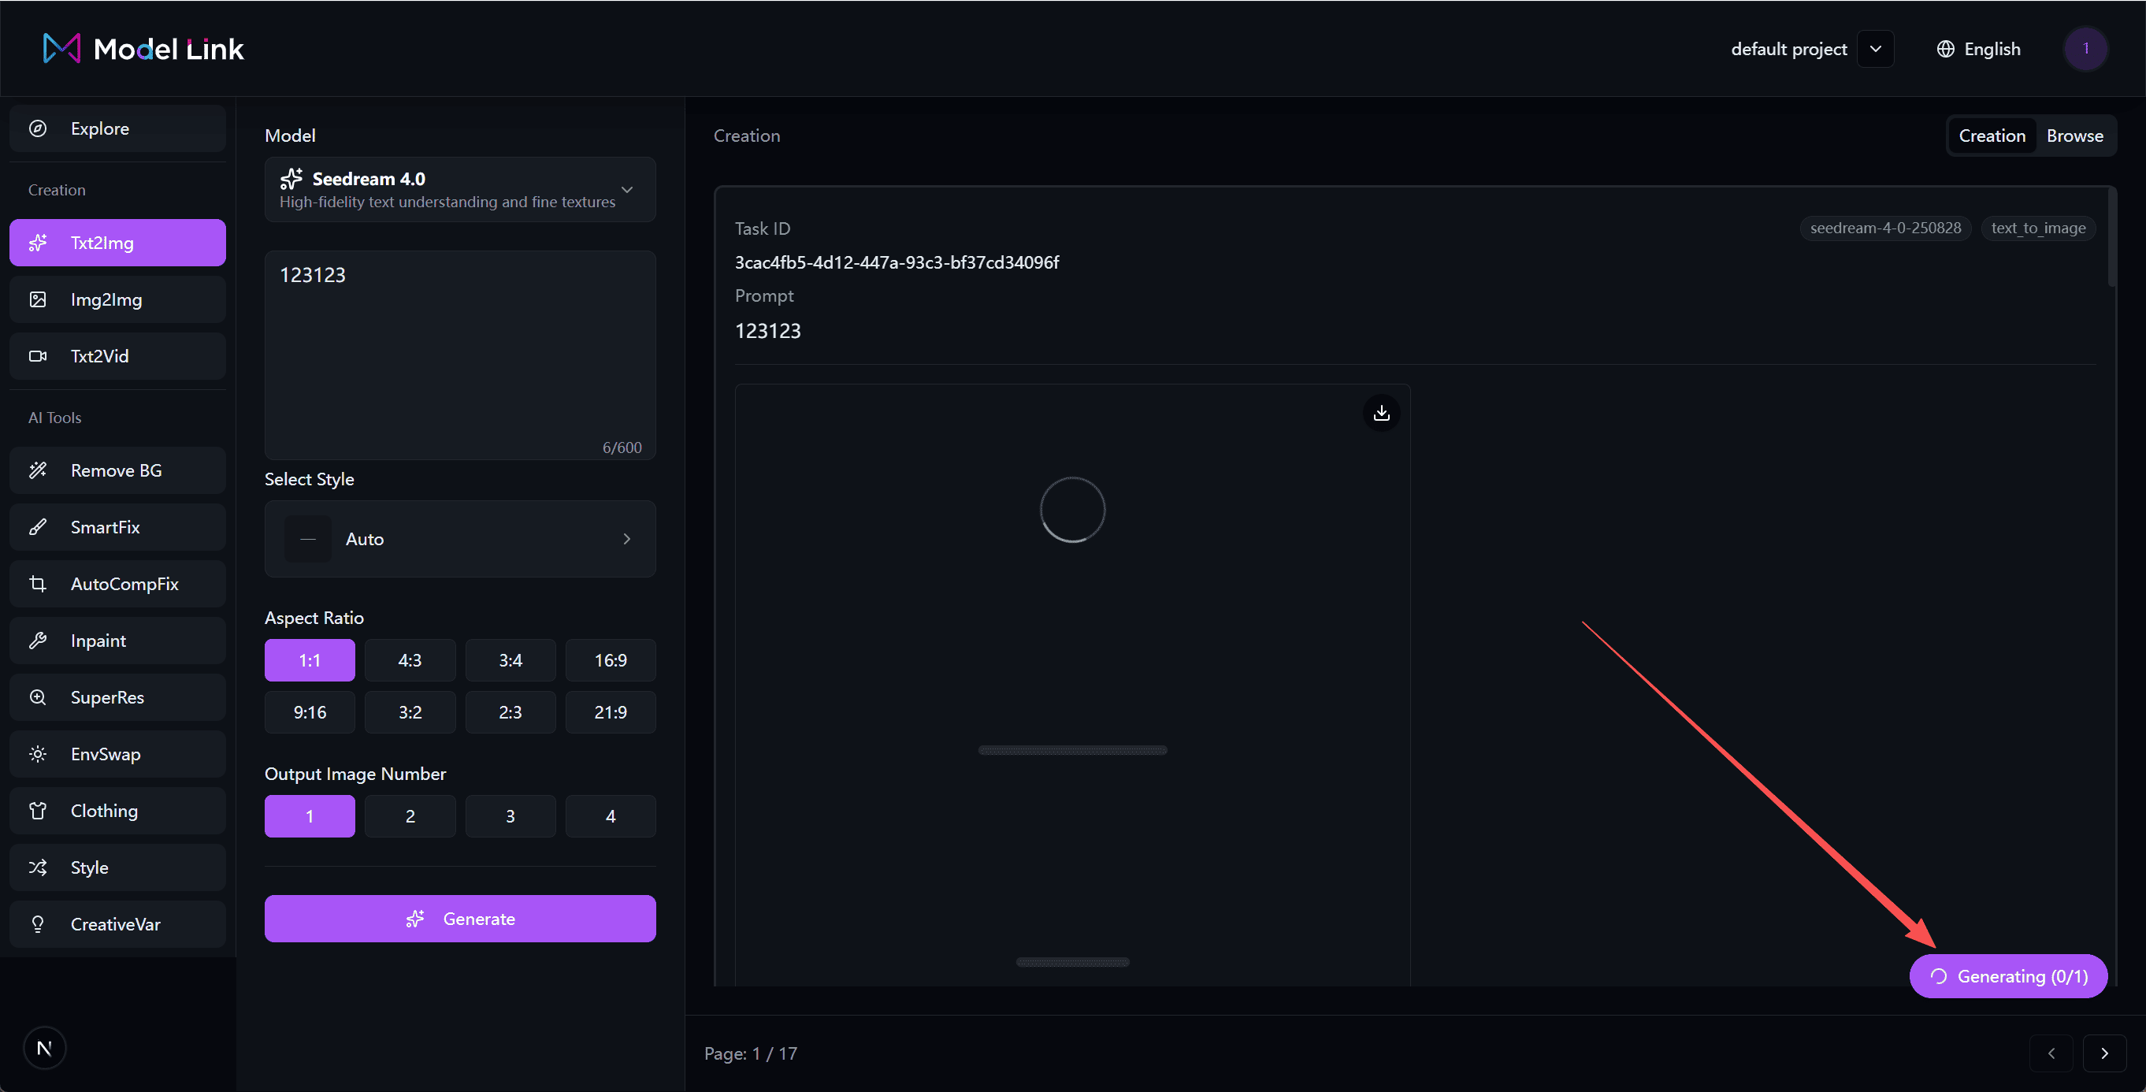Viewport: 2146px width, 1092px height.
Task: Open the English language menu
Action: pyautogui.click(x=1978, y=48)
